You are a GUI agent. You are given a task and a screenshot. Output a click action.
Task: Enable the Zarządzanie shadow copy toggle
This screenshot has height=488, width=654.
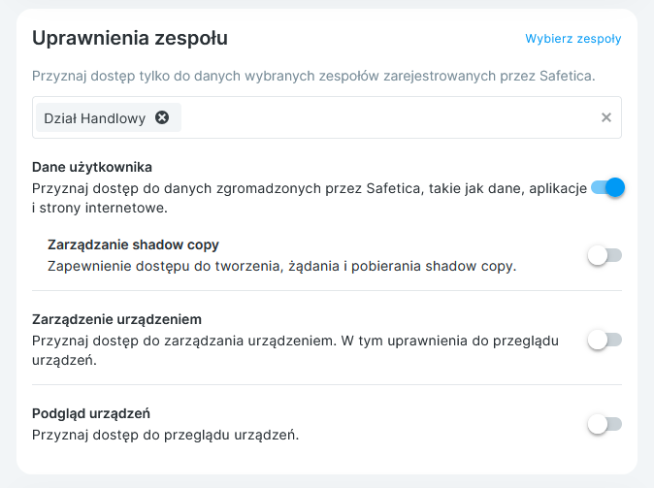[605, 255]
